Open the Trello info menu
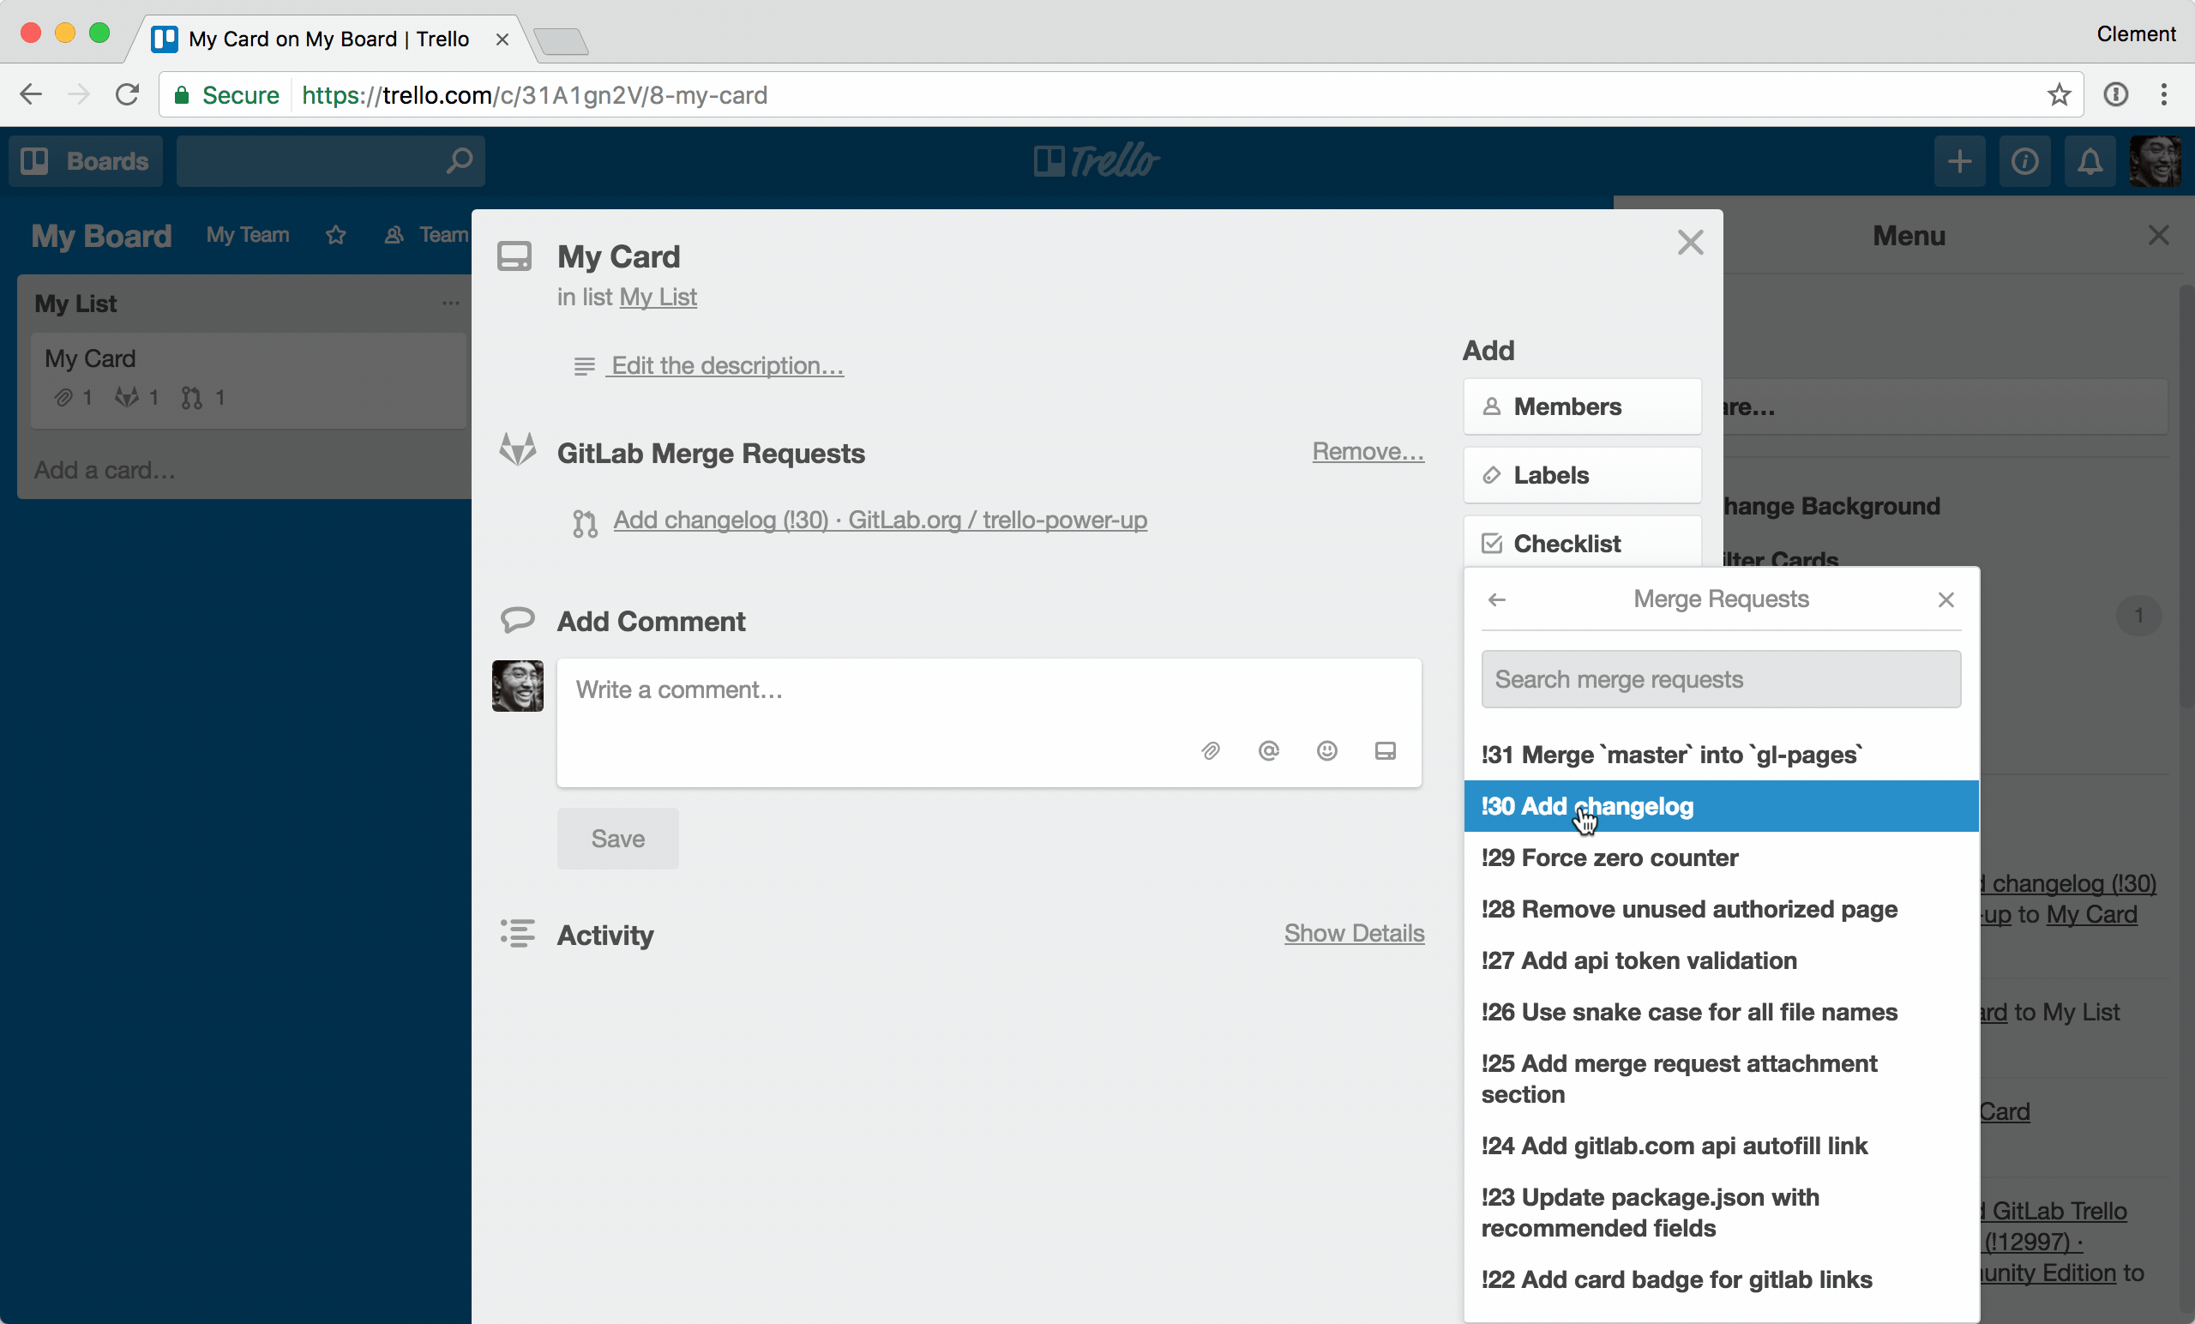Image resolution: width=2195 pixels, height=1324 pixels. coord(2025,161)
